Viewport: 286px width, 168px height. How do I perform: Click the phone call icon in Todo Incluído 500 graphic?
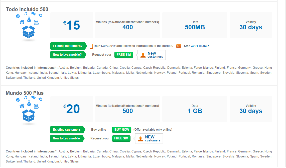[40, 16]
